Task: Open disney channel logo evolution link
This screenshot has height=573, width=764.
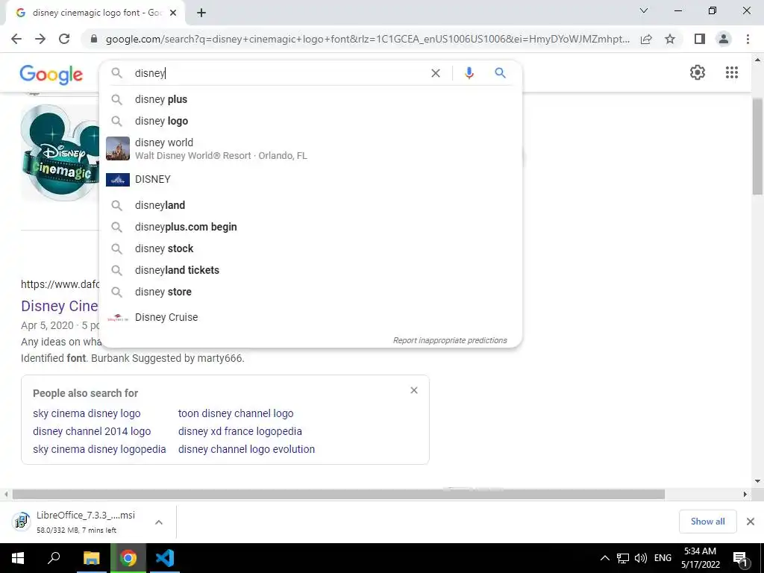Action: click(x=246, y=449)
